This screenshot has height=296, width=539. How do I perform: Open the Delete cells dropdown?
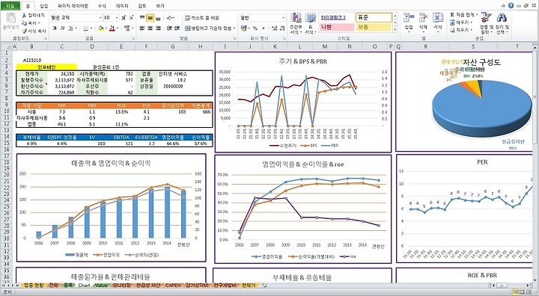[423, 24]
